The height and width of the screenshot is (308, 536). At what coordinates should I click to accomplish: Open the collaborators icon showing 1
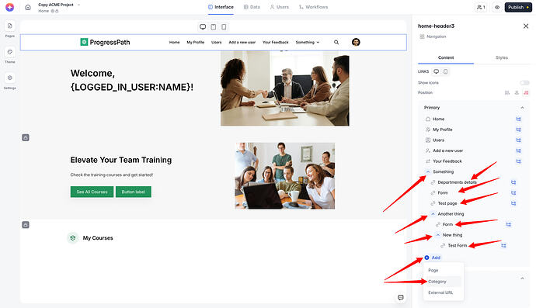[481, 7]
